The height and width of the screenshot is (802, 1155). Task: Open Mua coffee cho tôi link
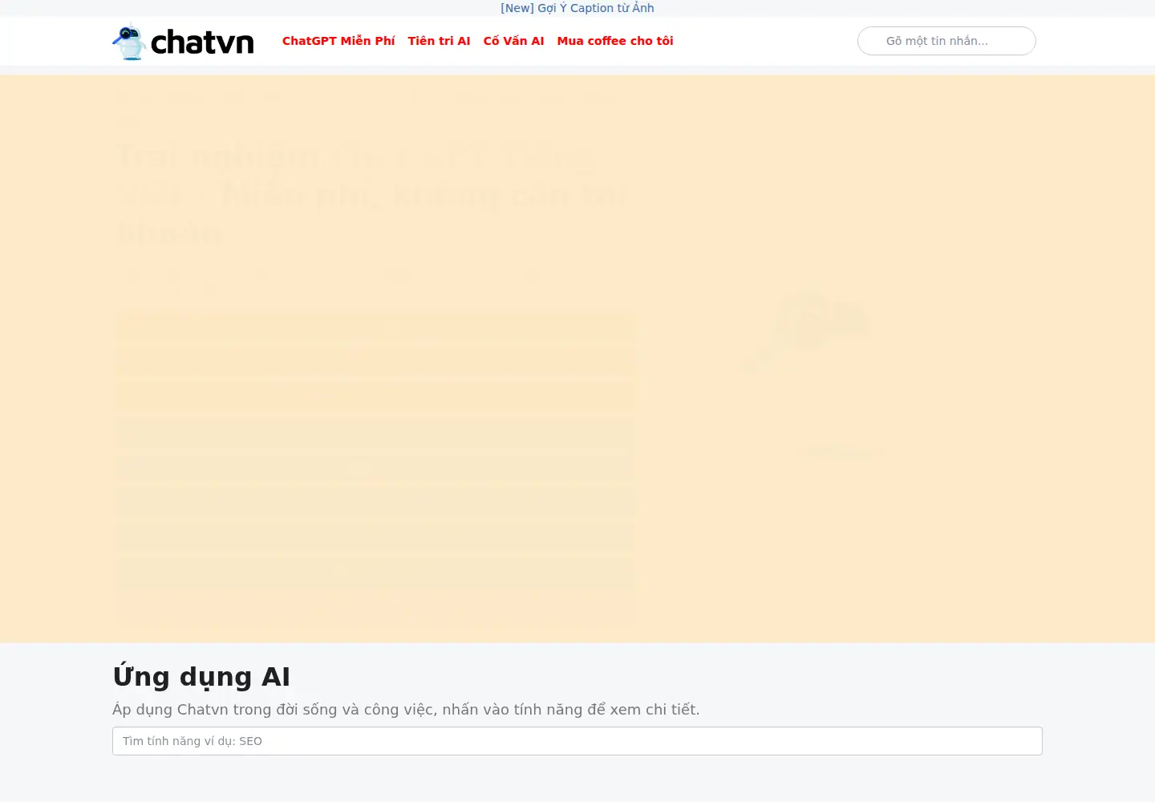tap(615, 41)
